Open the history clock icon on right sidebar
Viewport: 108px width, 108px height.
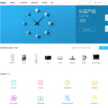(x=106, y=19)
